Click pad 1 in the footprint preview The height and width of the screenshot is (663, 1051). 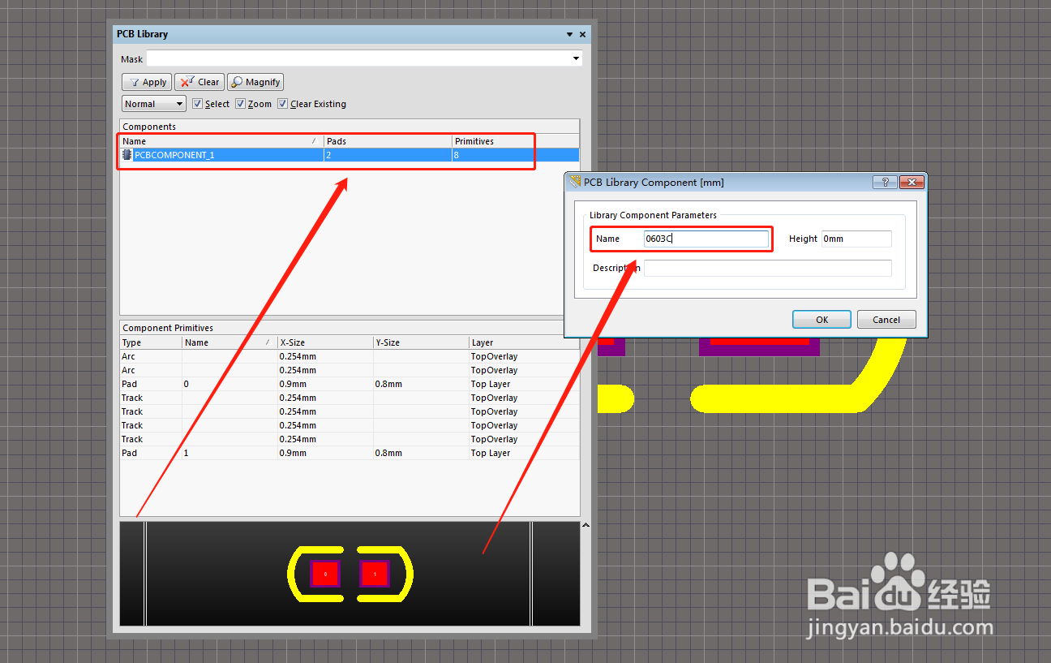[375, 574]
